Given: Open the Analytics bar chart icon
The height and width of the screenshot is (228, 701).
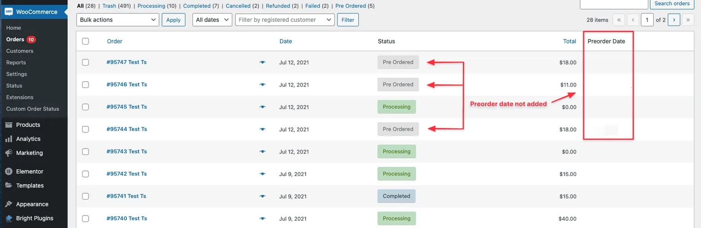Looking at the screenshot, I should (x=8, y=139).
